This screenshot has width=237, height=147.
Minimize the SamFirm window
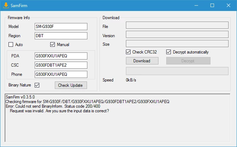point(196,5)
